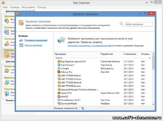Click the fine tuning icon in main window
Screen dimensions: 163x121
click(x=7, y=71)
